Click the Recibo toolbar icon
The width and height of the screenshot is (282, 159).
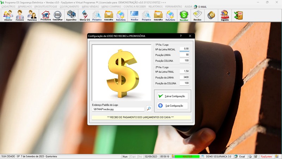point(197,16)
